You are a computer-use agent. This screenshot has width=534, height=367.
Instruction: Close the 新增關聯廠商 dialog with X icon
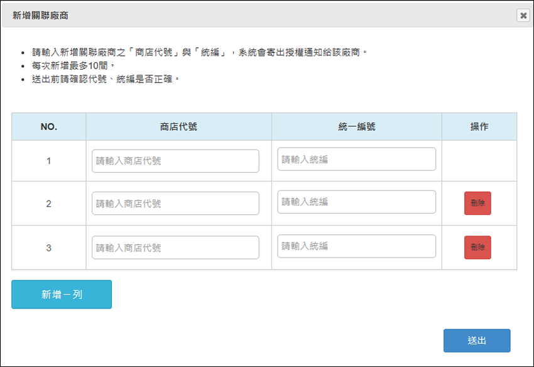click(x=523, y=15)
